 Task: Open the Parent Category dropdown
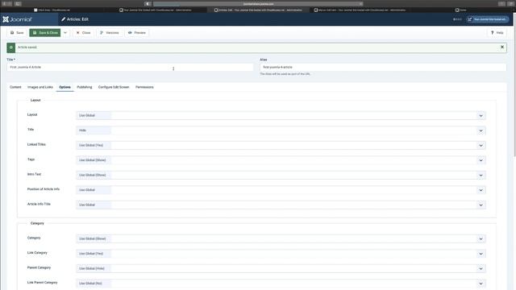point(281,268)
